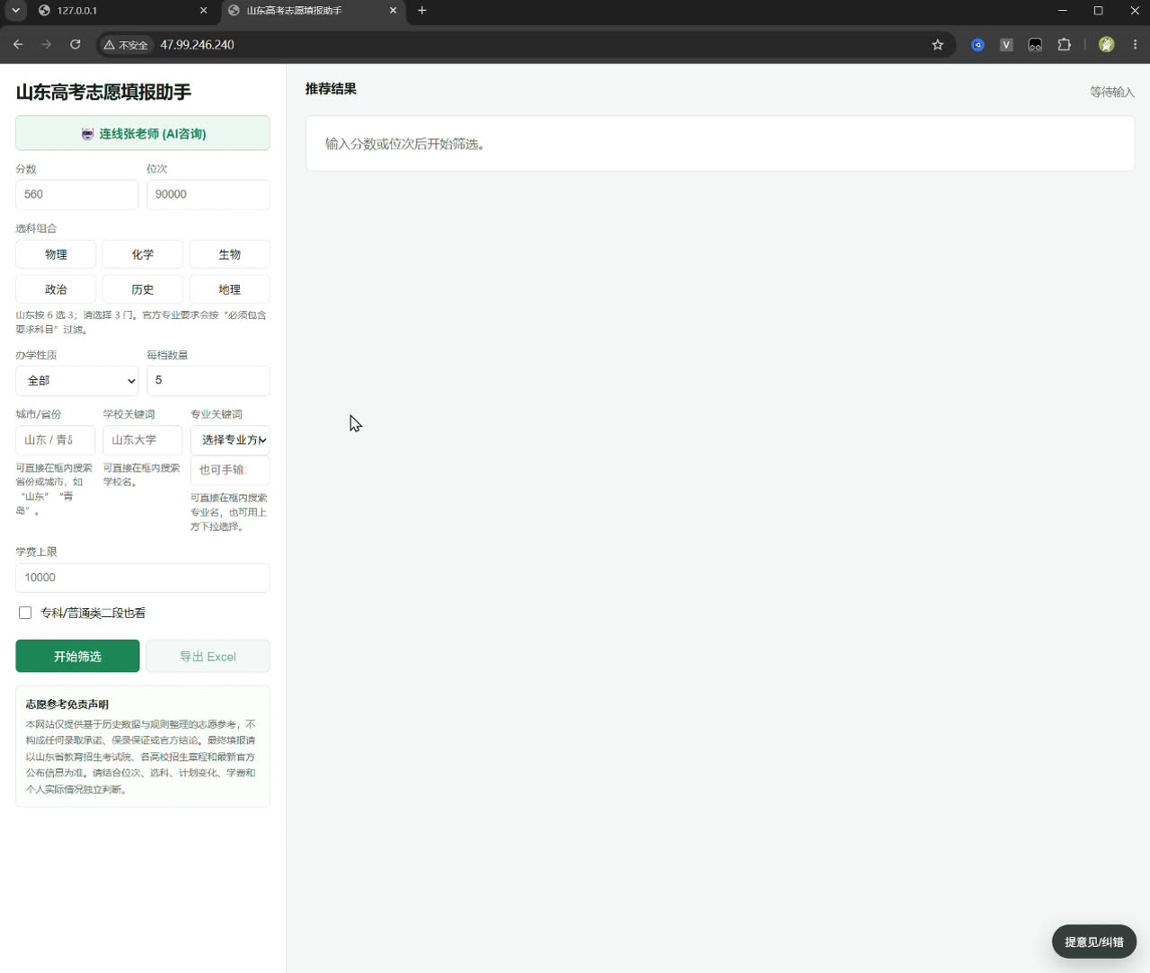Click the 位次 input field
The height and width of the screenshot is (973, 1150).
pyautogui.click(x=208, y=194)
